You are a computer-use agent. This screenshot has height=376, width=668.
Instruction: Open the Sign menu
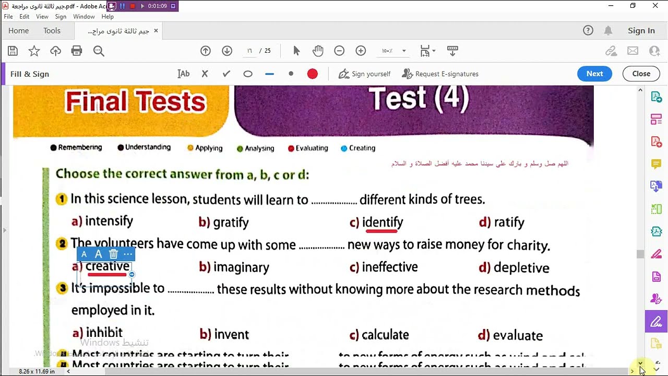tap(61, 17)
